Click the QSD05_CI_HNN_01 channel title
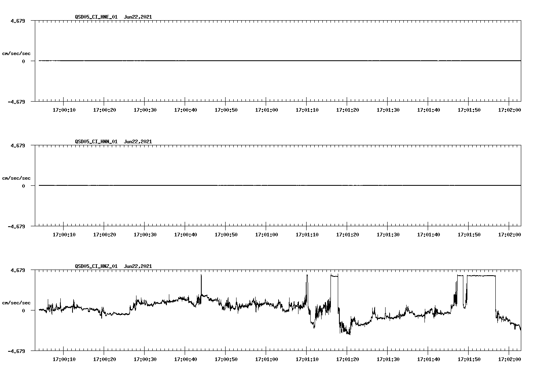The width and height of the screenshot is (550, 374). coord(96,142)
